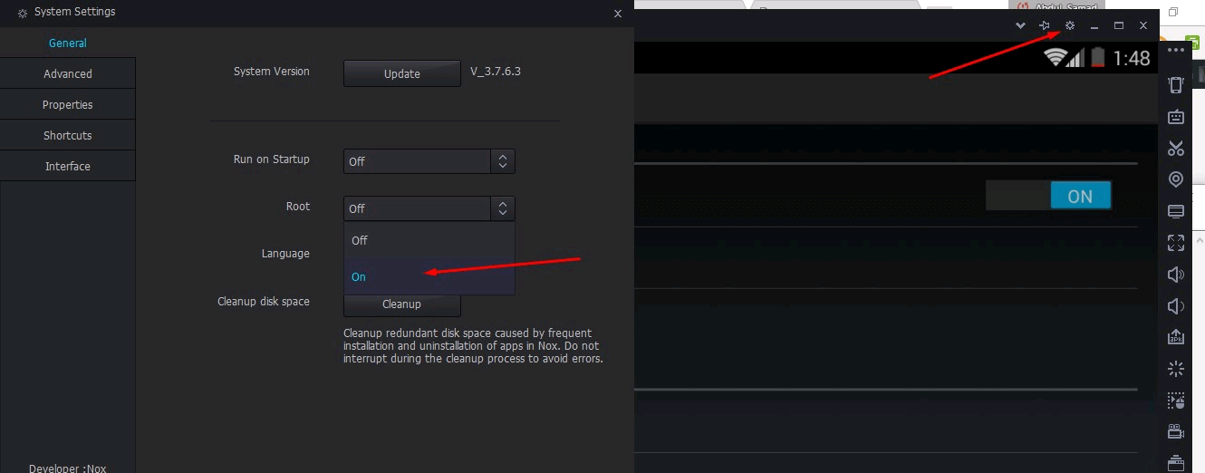
Task: Click the Root label text
Action: coord(298,207)
